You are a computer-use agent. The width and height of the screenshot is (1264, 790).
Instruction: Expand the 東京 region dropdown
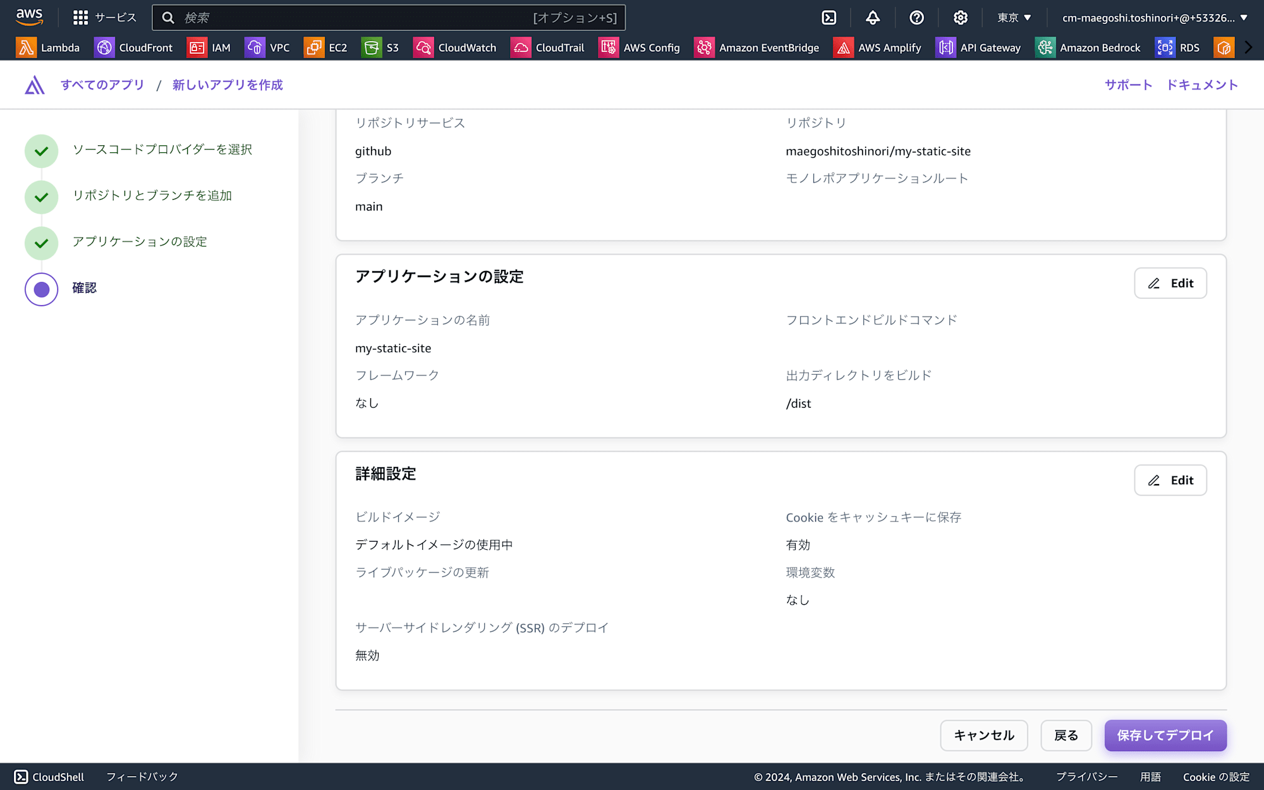coord(1014,18)
